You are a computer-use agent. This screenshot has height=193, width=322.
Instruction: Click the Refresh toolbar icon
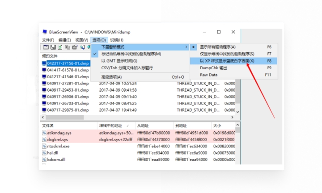click(x=60, y=47)
